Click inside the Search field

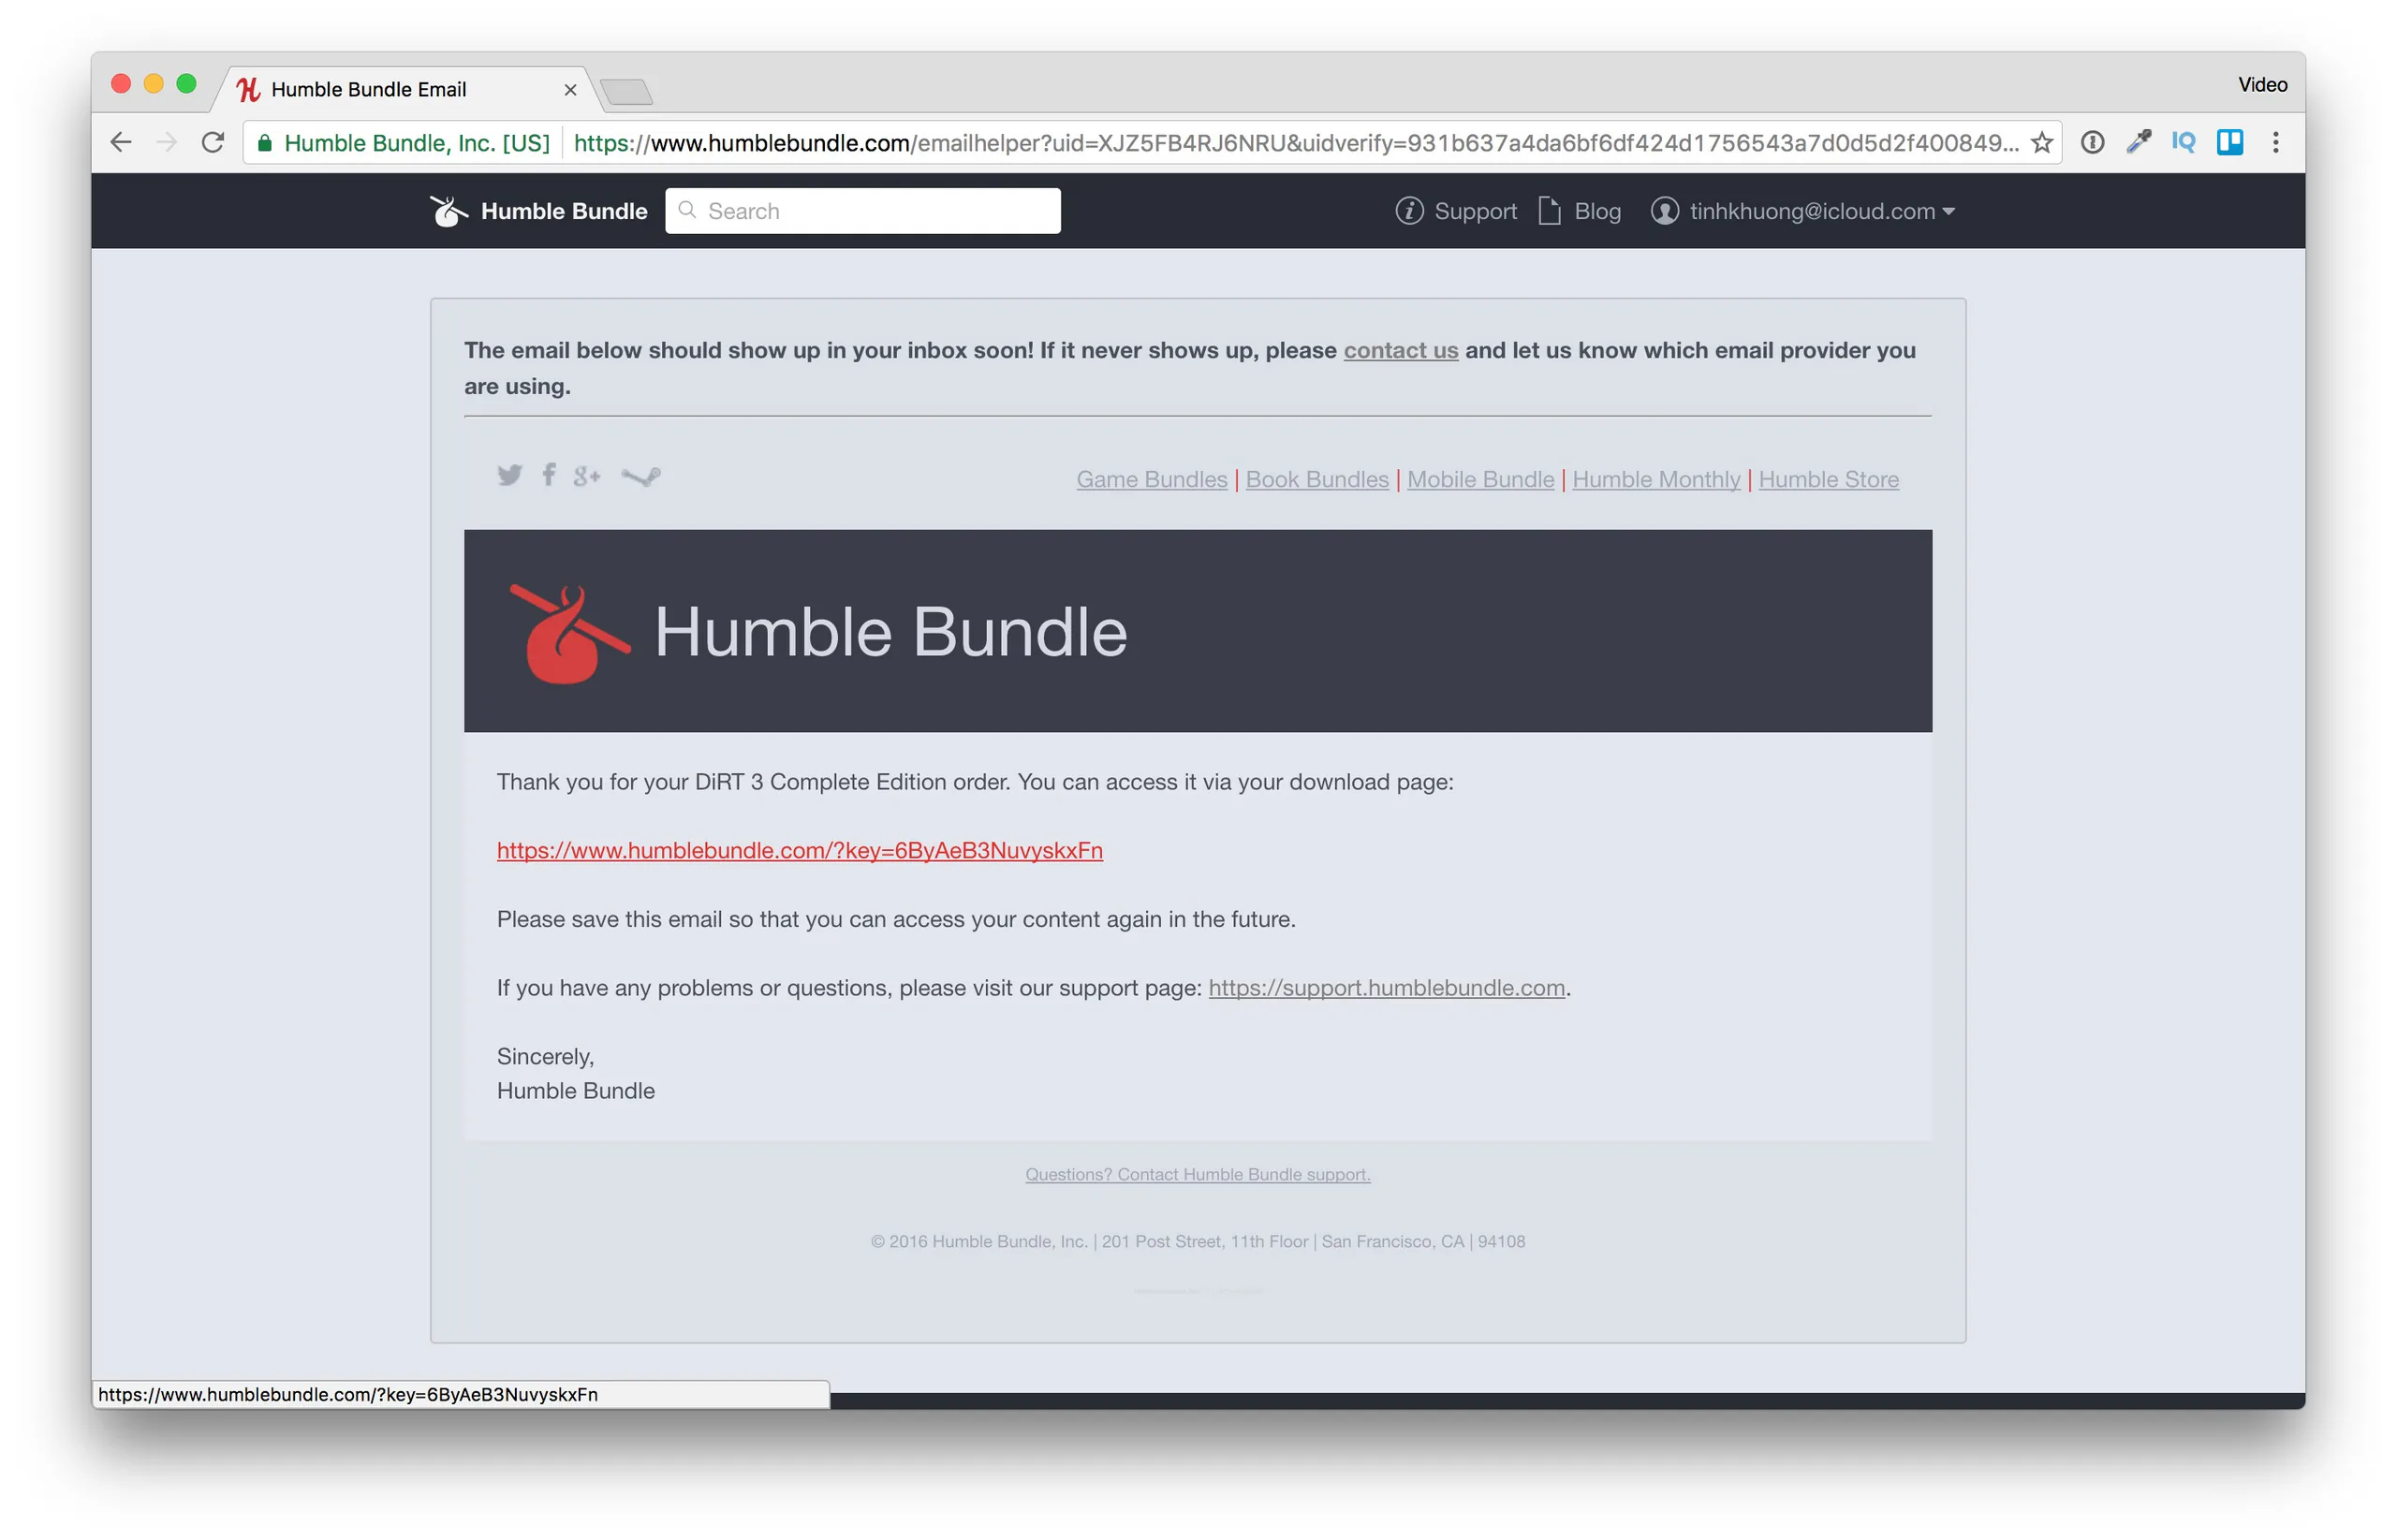click(x=862, y=211)
